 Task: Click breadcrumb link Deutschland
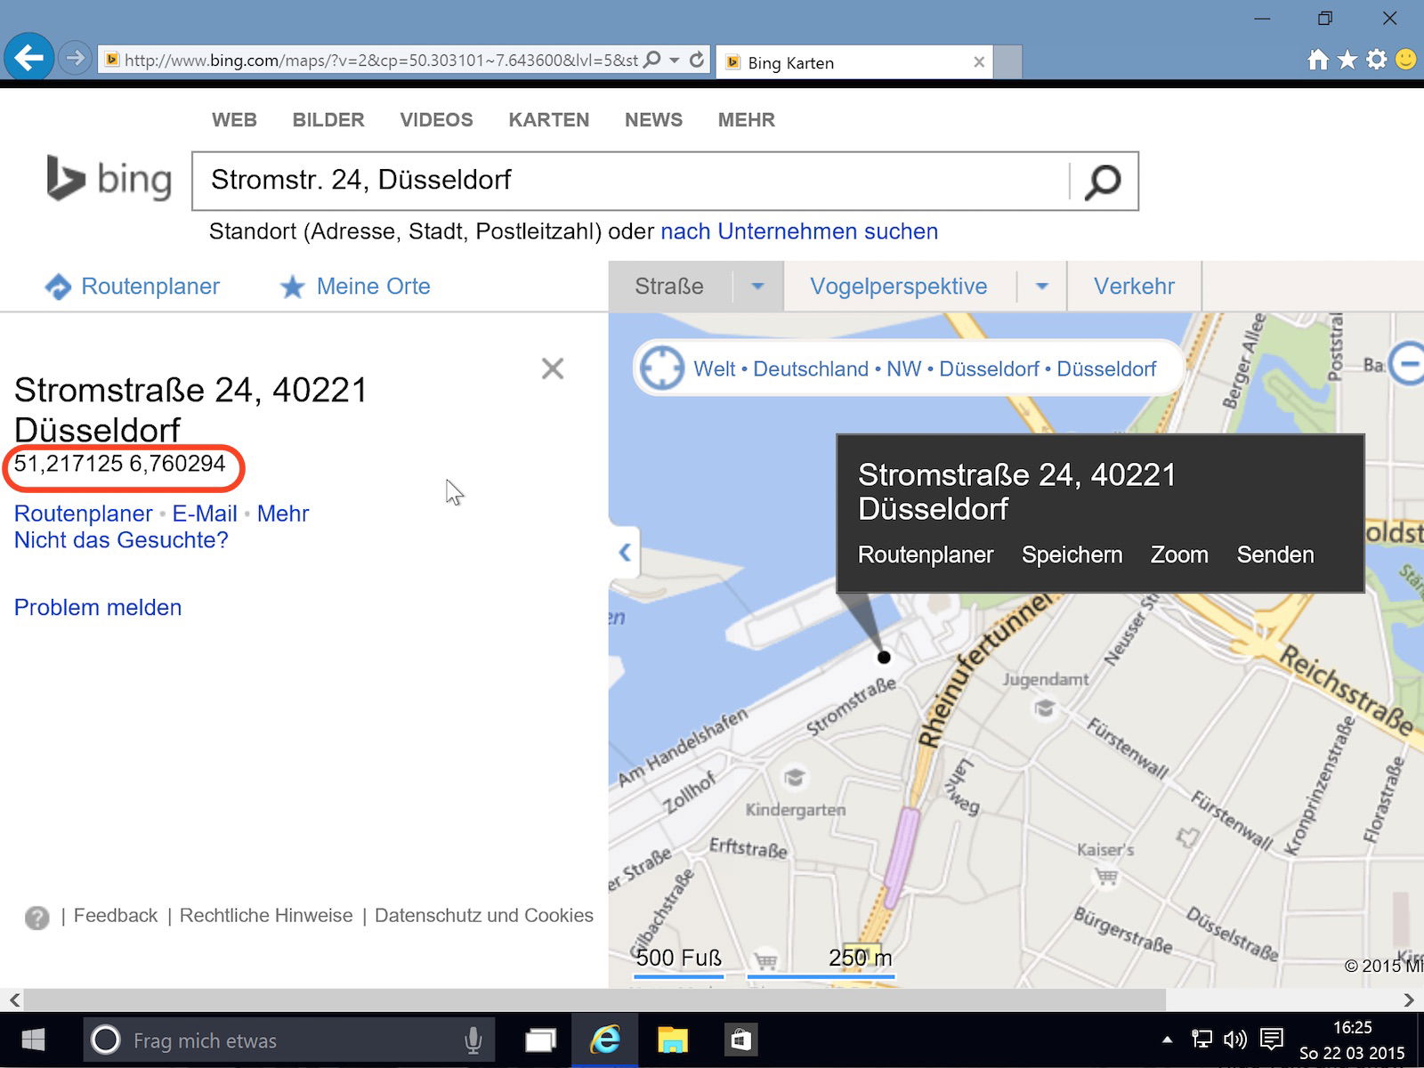[811, 368]
